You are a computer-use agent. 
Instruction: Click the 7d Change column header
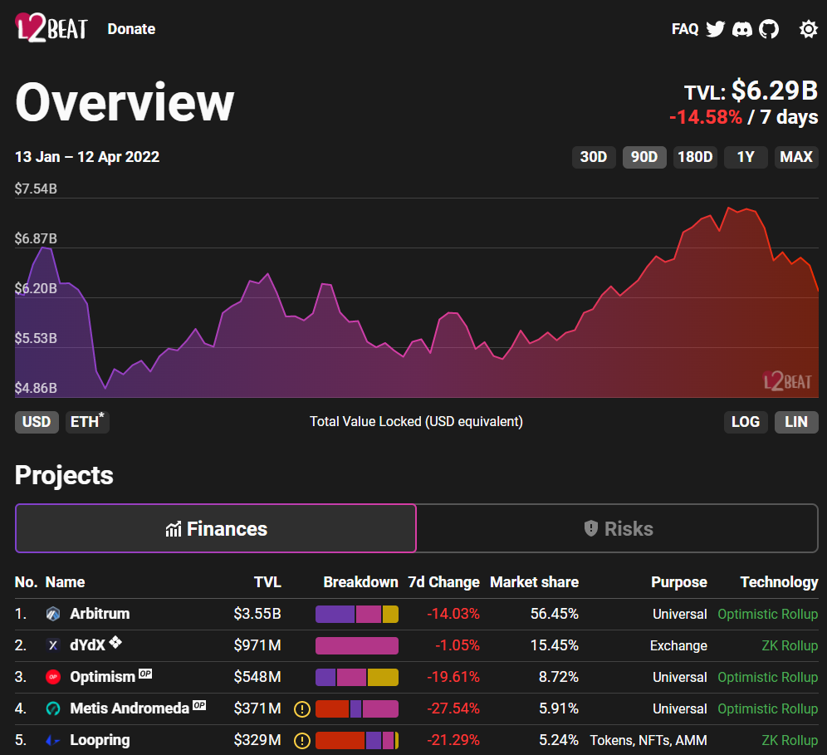coord(443,582)
